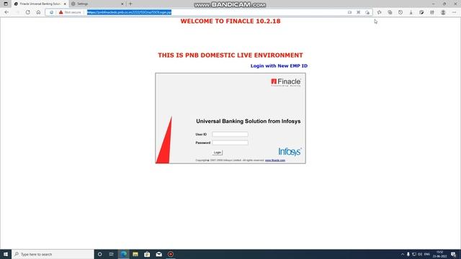Click the Login button

point(218,153)
